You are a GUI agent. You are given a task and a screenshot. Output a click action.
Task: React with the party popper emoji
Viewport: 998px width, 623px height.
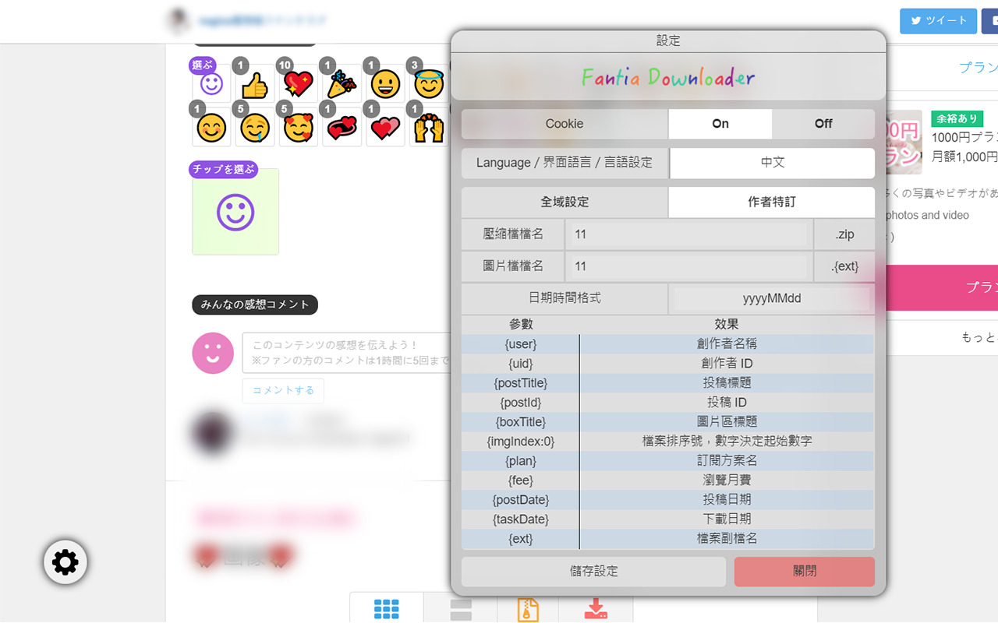[x=342, y=83]
